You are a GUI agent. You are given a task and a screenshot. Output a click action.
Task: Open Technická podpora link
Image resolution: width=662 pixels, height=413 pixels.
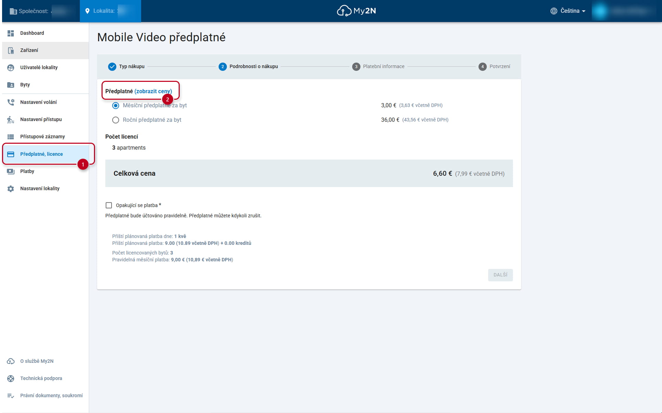pos(45,378)
